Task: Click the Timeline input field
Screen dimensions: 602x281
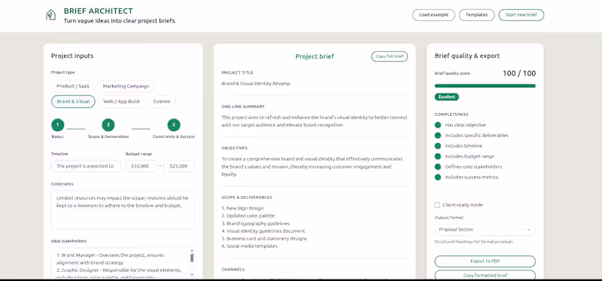Action: coord(86,166)
